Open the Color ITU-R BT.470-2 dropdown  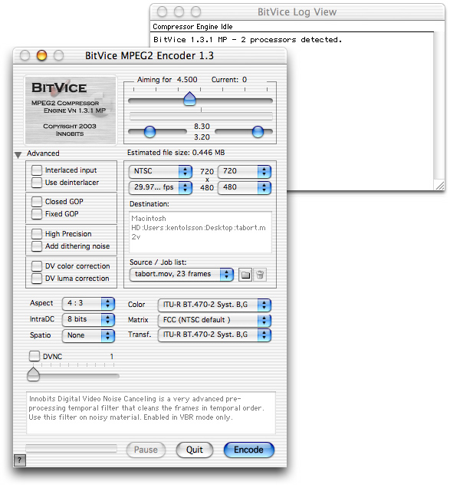coord(215,305)
